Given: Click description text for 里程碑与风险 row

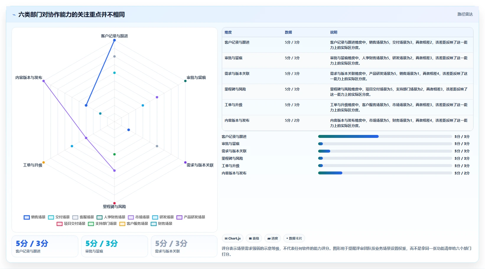Looking at the screenshot, I should click(399, 92).
